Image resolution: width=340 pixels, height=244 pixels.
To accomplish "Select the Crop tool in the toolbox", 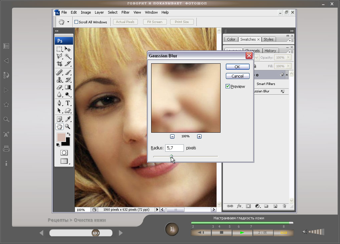I will [59, 63].
